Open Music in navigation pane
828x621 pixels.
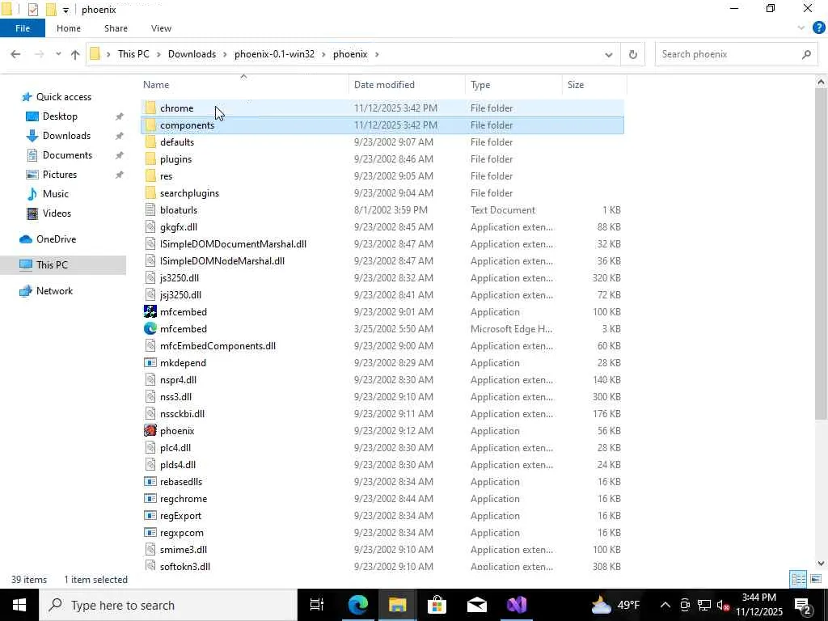(x=56, y=194)
